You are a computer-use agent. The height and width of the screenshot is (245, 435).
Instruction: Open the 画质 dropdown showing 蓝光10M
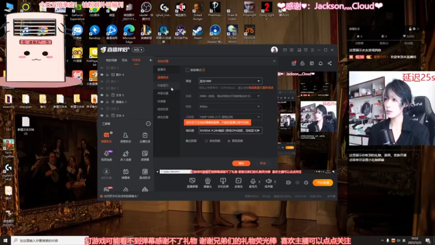[x=230, y=81]
